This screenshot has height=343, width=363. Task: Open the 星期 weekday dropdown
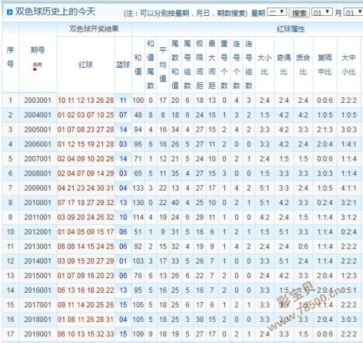coord(277,12)
